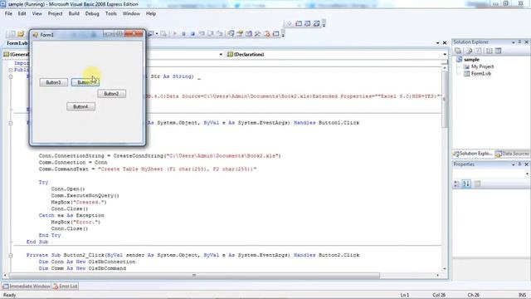Click Button3 on Form1

click(x=53, y=82)
